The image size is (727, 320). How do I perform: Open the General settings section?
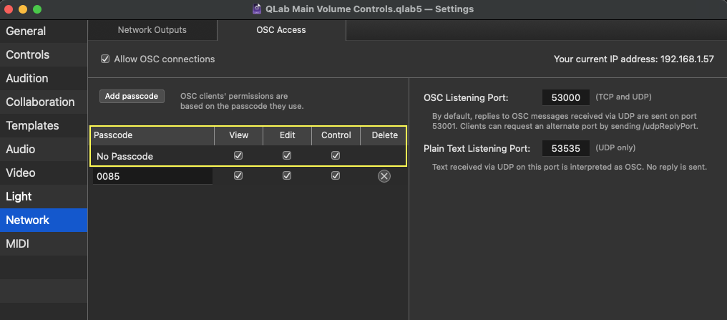26,31
